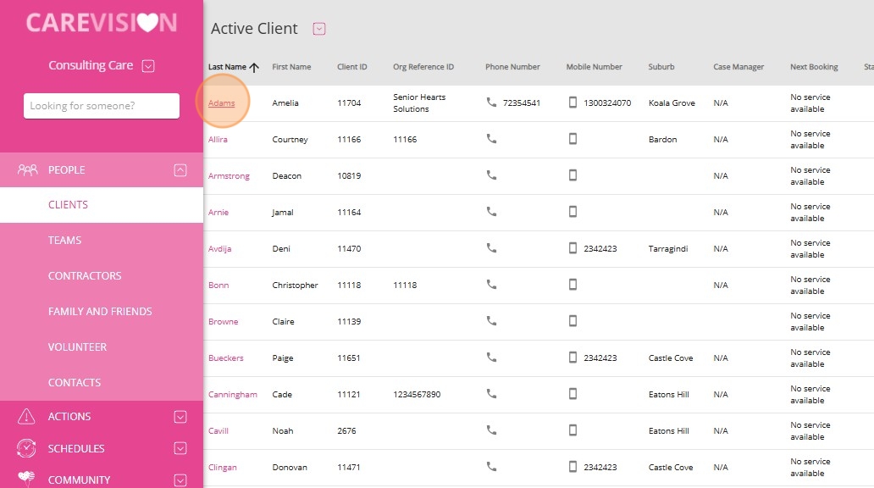Expand the Schedules menu section
The width and height of the screenshot is (874, 488).
[x=180, y=448]
